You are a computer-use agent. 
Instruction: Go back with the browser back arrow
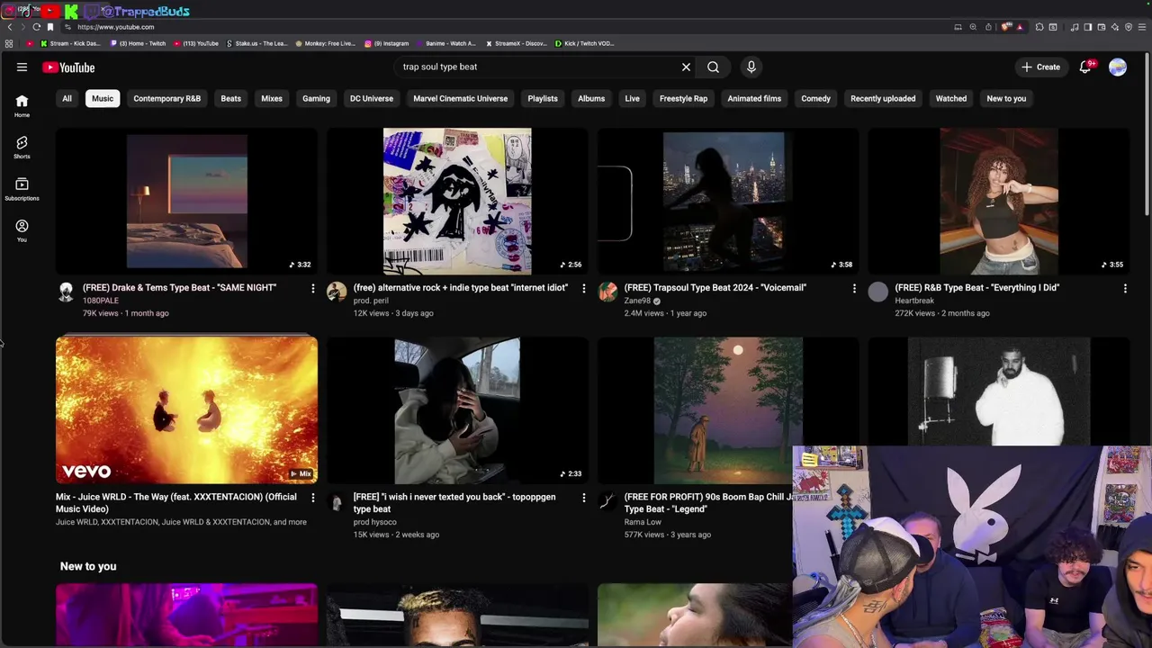pos(10,27)
